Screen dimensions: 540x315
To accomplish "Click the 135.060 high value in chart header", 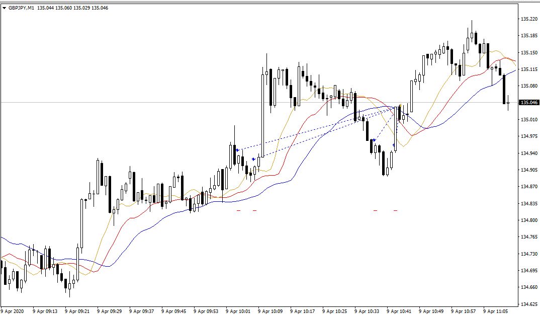I will pos(63,8).
